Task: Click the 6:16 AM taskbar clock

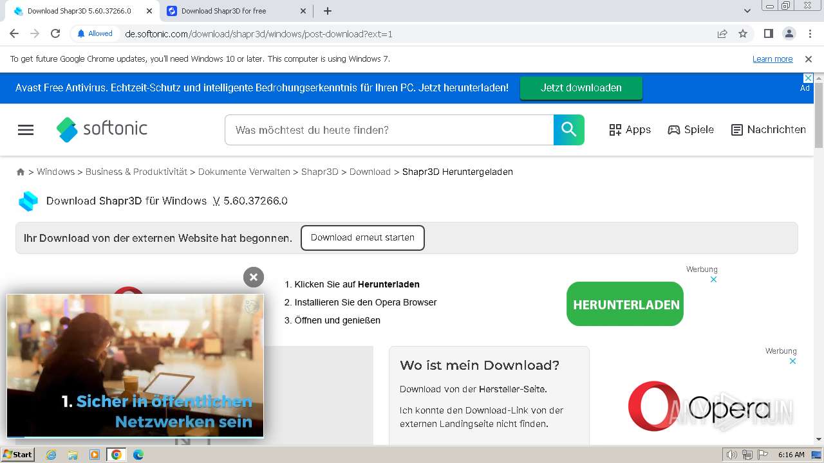Action: 791,455
